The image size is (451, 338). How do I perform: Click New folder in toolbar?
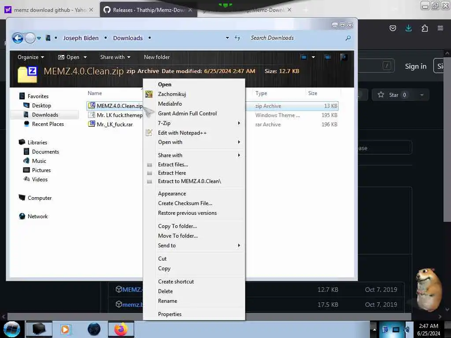[x=157, y=57]
